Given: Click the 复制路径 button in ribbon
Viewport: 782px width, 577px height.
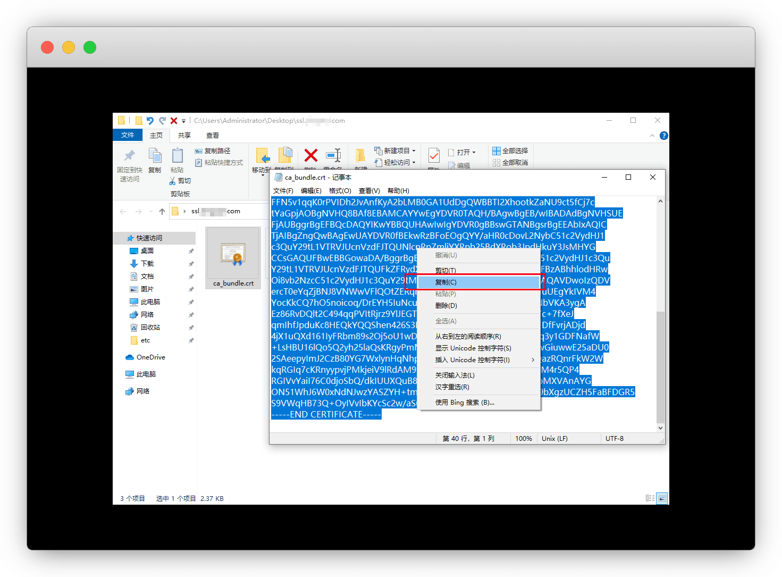Looking at the screenshot, I should tap(213, 151).
